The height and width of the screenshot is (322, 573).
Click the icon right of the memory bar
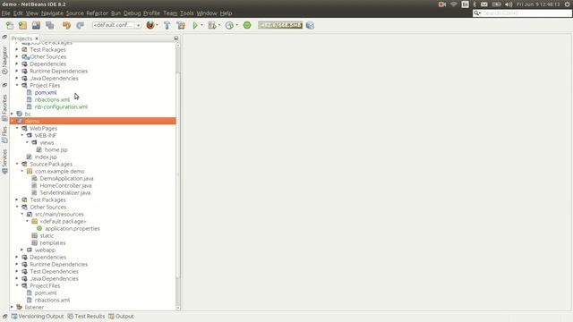(310, 25)
